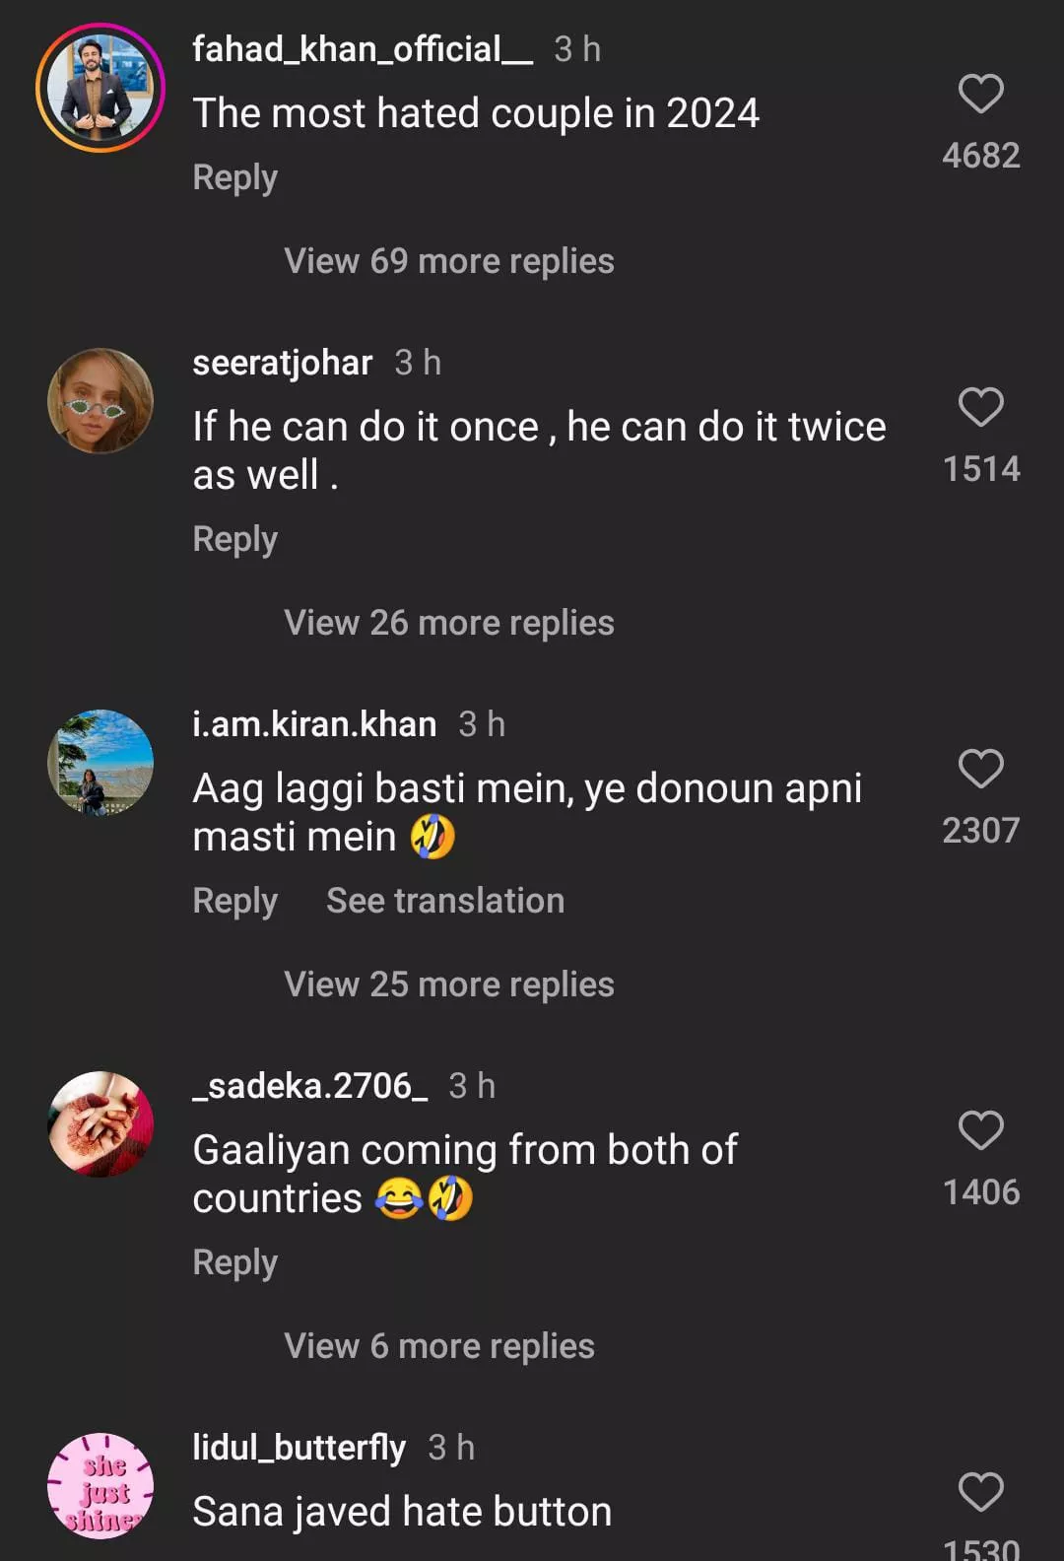Reply to _sadeka.2706_'s comment
This screenshot has width=1064, height=1561.
(x=234, y=1262)
